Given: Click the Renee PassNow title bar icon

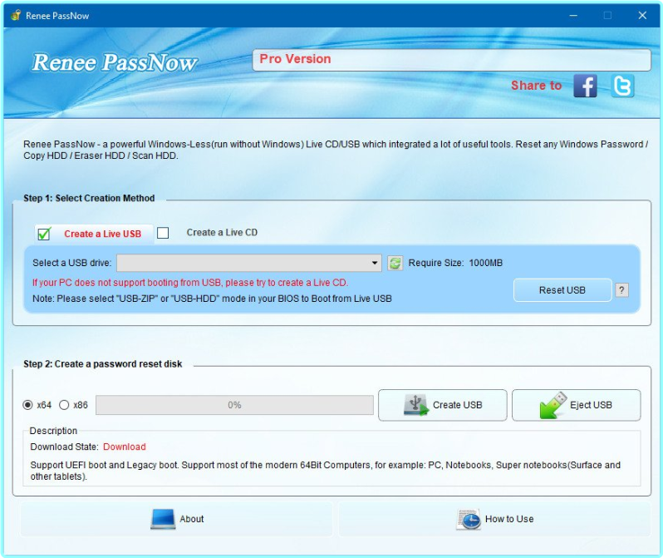Looking at the screenshot, I should pos(15,15).
